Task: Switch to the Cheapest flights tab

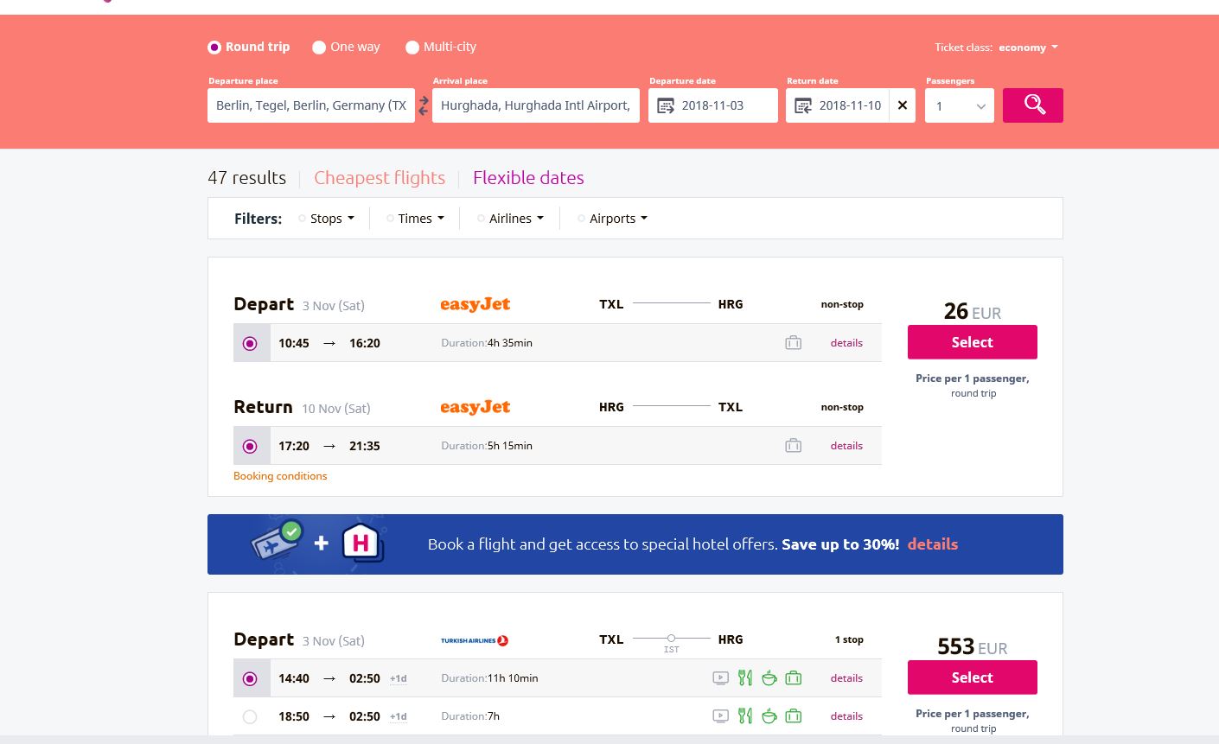Action: 380,178
